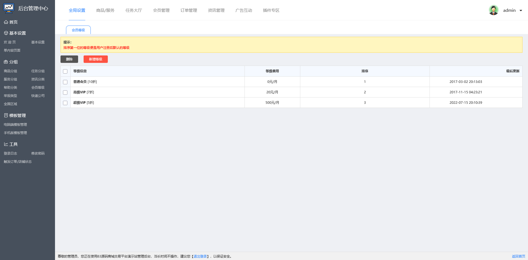Open 帮助分类 in sidebar
The image size is (528, 260).
click(10, 88)
